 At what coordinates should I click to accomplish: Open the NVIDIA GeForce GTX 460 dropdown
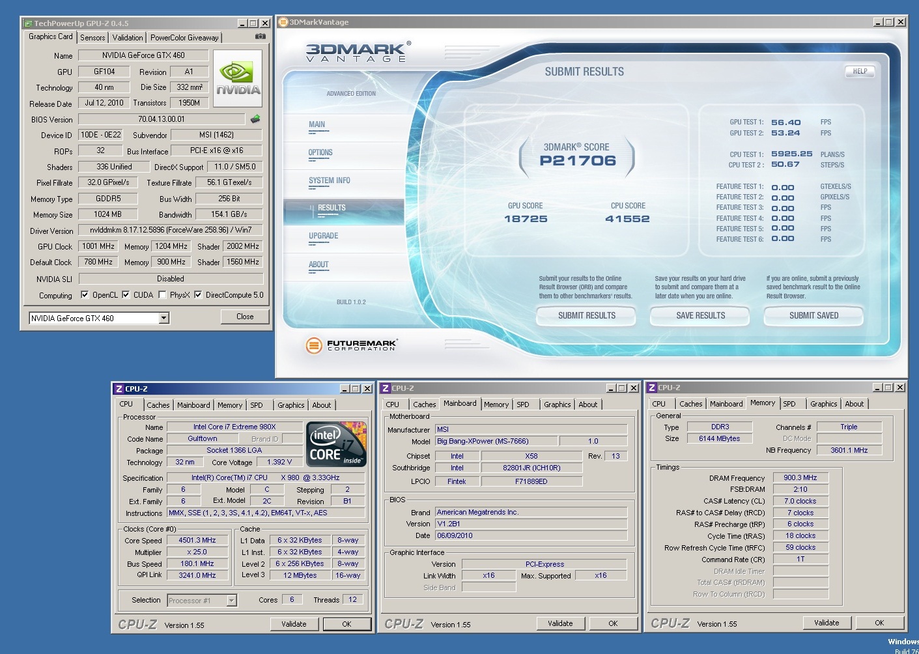point(164,318)
